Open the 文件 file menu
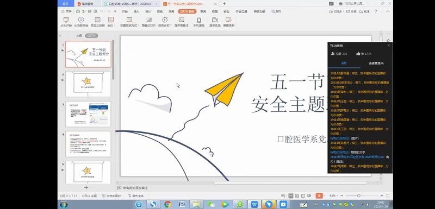Image resolution: width=435 pixels, height=209 pixels. coord(66,11)
